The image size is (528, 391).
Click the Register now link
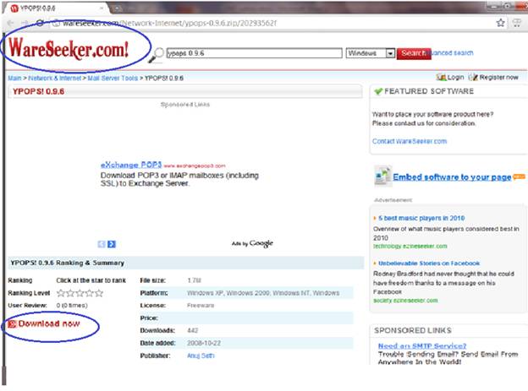pos(498,77)
